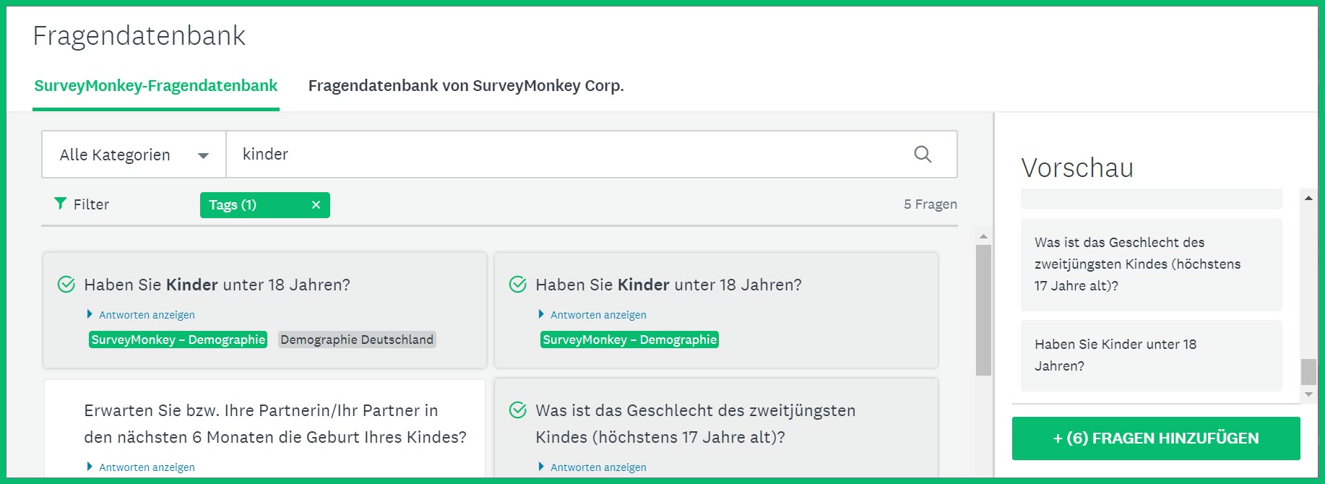1325x484 pixels.
Task: Uncheck first 'Haben Sie Kinder unter 18 Jahren?' checkmark
Action: coord(66,285)
